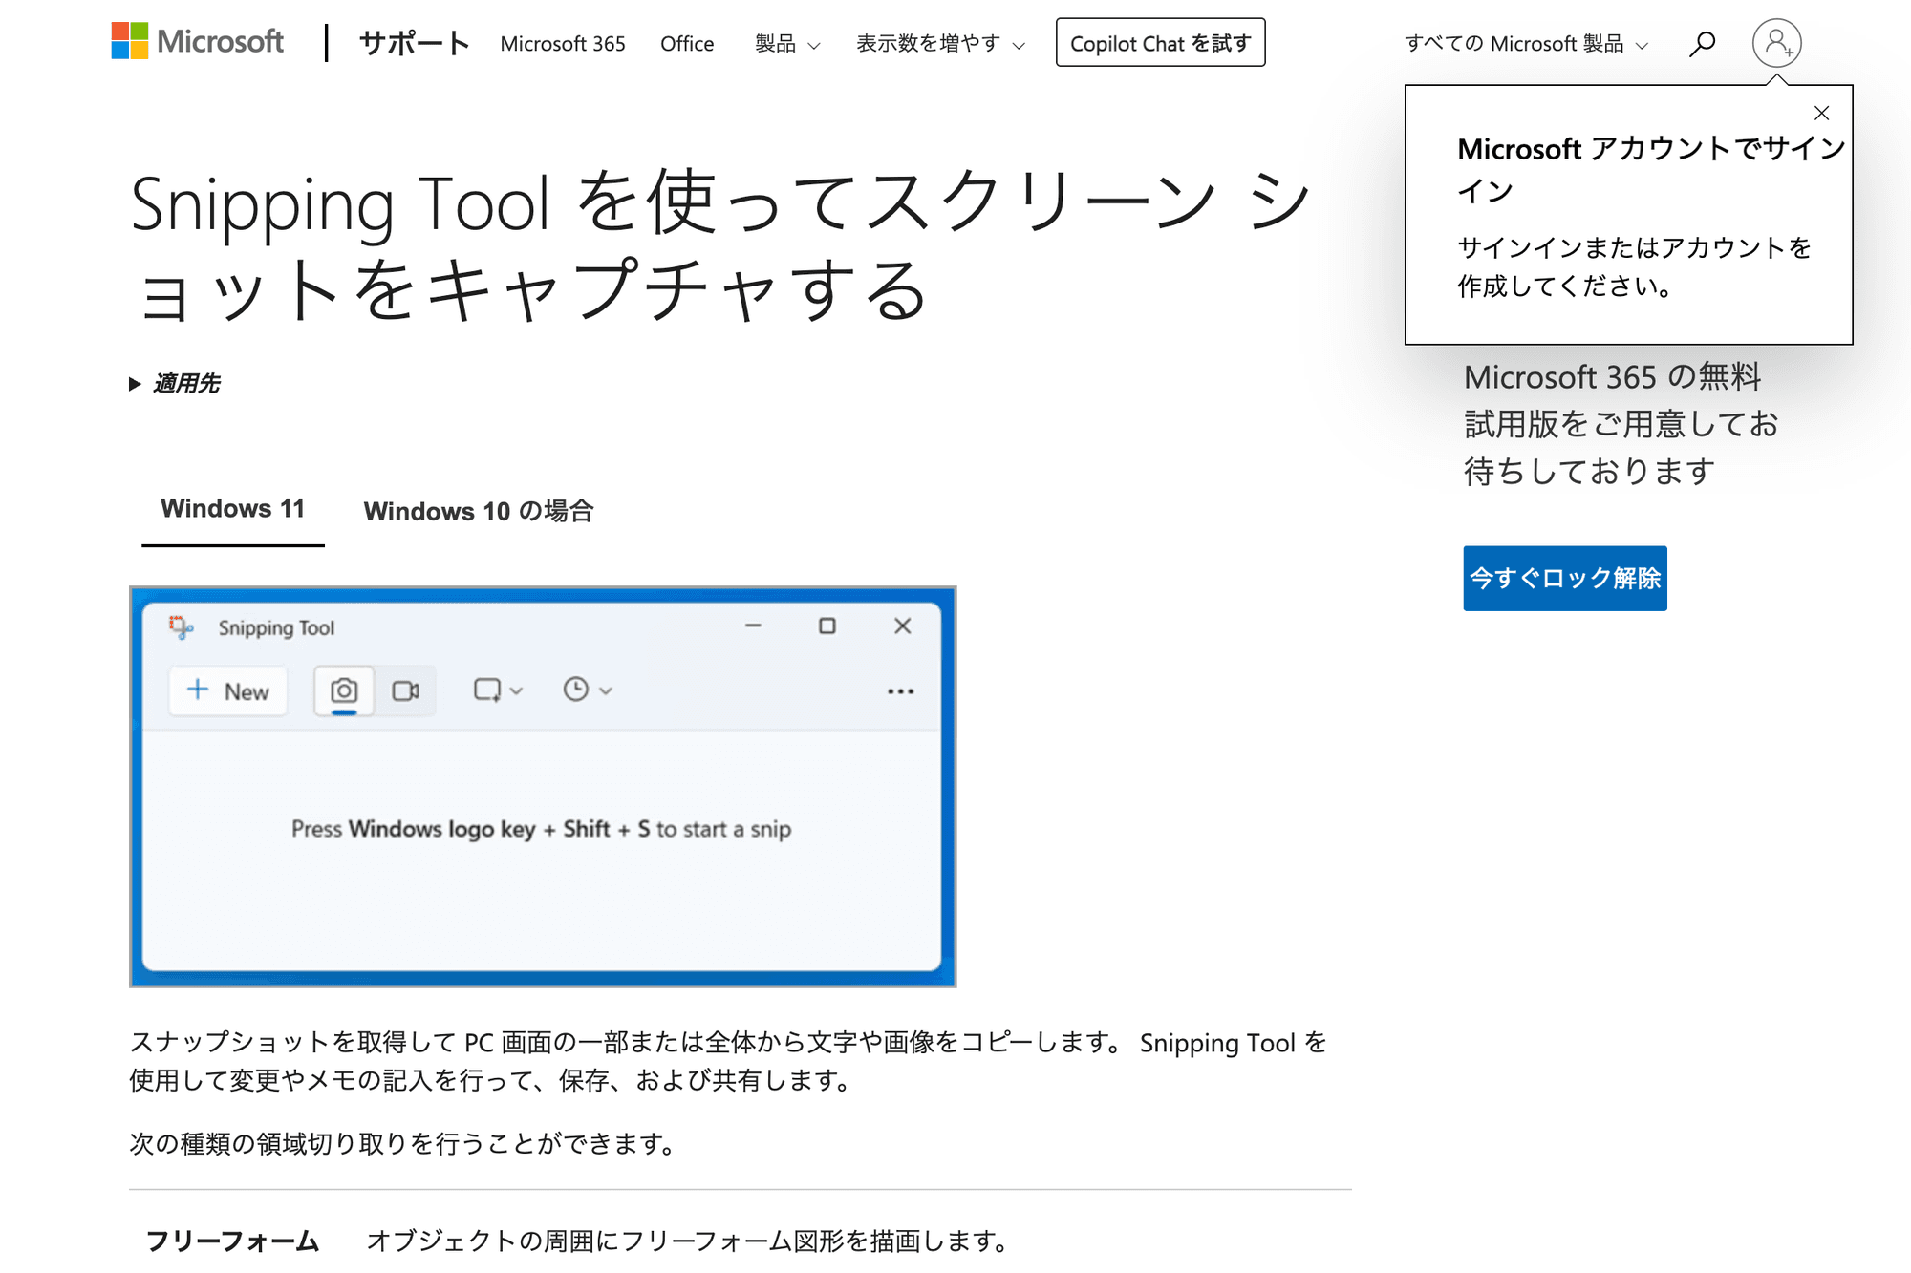Click the Snipping Tool app icon in title bar
The image size is (1911, 1273).
pyautogui.click(x=182, y=627)
